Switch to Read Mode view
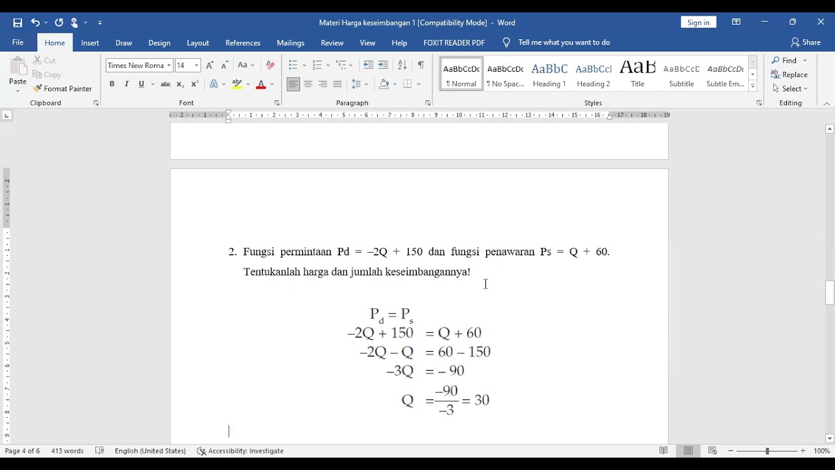This screenshot has width=835, height=470. click(663, 451)
